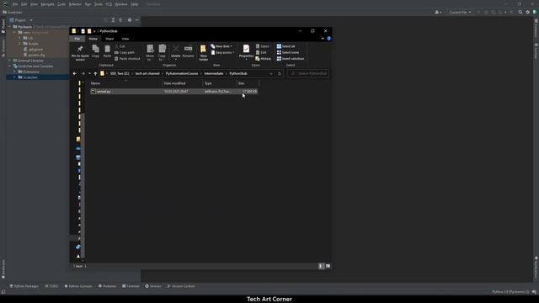This screenshot has width=539, height=303.
Task: Click the Copy icon in Explorer ribbon
Action: click(x=95, y=51)
